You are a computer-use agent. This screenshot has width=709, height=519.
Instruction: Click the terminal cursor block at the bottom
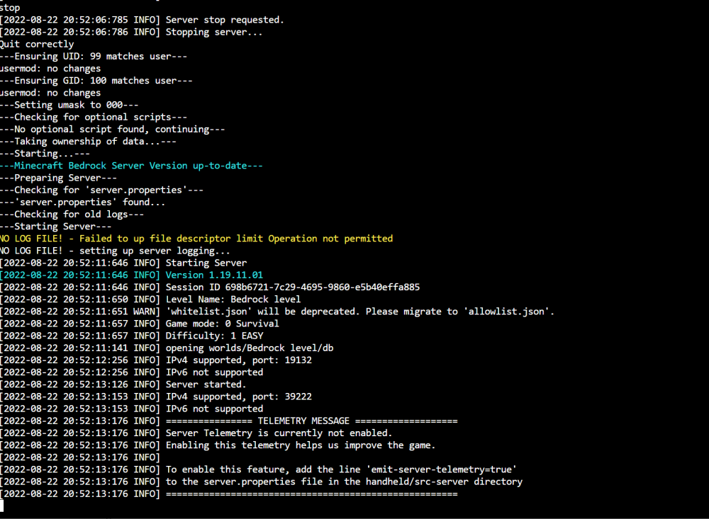click(x=2, y=506)
